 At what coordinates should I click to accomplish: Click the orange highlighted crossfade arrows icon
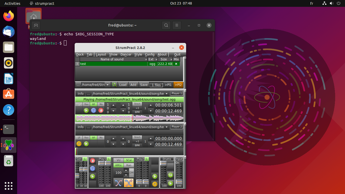[x=129, y=183]
